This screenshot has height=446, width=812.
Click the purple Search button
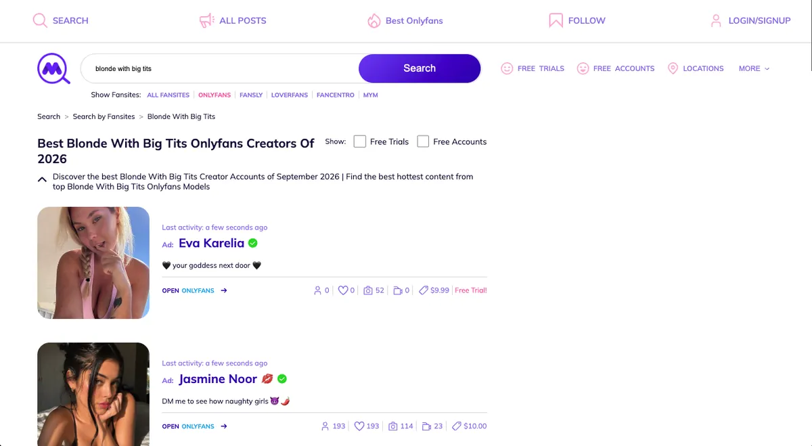click(420, 68)
